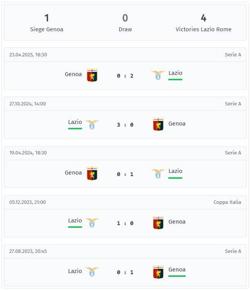Open the 3 : 0 score result

[x=125, y=125]
